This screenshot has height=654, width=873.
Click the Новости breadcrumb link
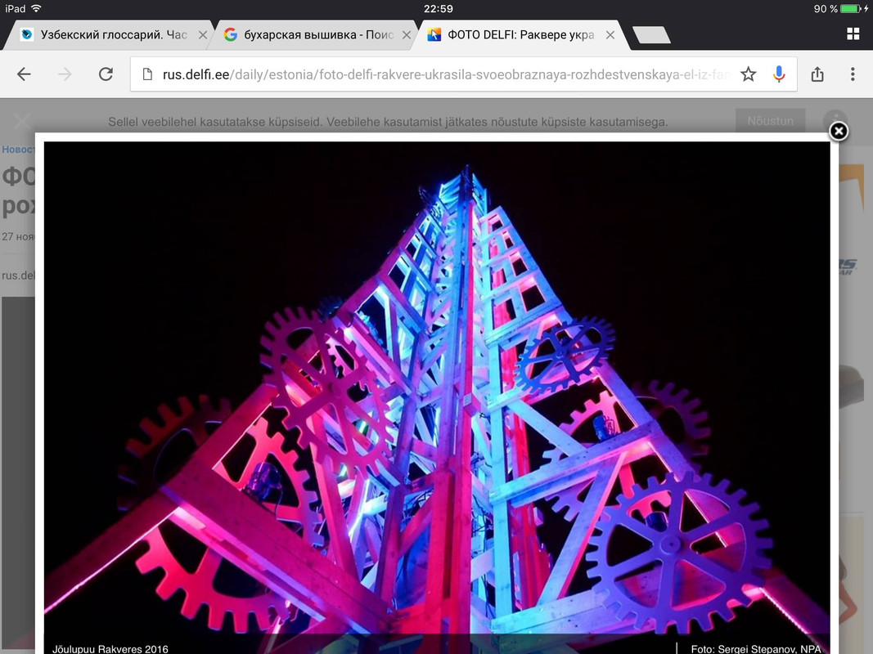18,149
